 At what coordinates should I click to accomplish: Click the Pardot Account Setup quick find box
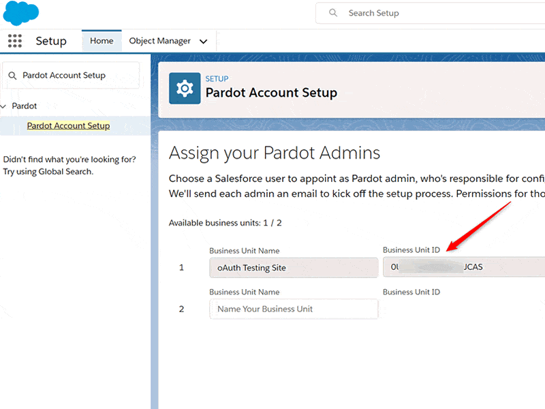coord(71,76)
